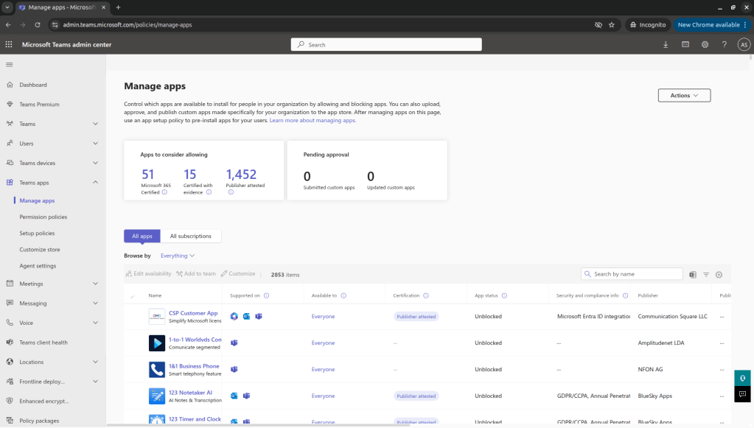Click info icon beside Certified with evidence
The width and height of the screenshot is (754, 428).
(x=209, y=192)
